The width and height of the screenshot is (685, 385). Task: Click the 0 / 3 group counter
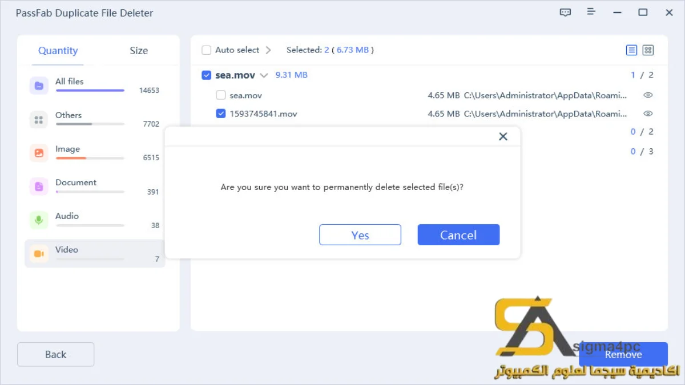click(642, 152)
